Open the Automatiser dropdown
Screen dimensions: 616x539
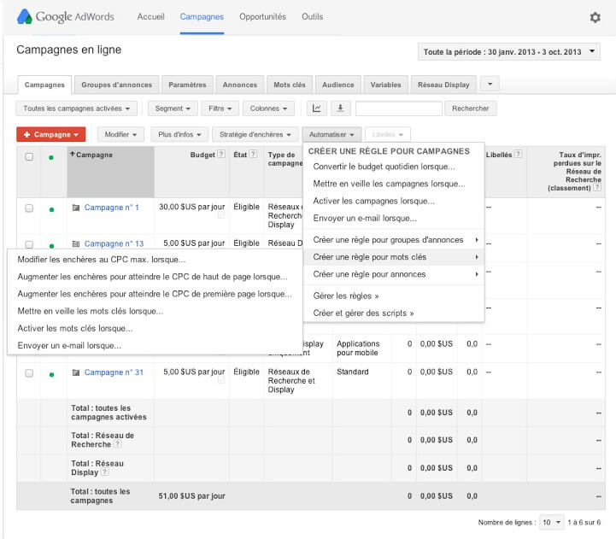pos(331,134)
